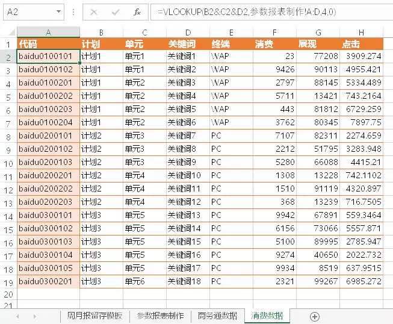Select row 10 header
This screenshot has width=393, height=324.
point(8,163)
